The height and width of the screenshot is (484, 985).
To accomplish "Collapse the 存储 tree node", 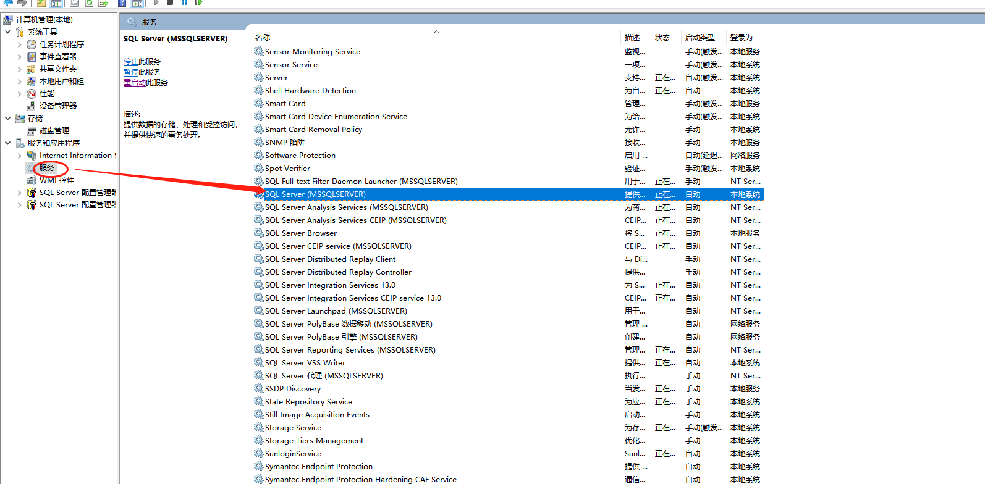I will [x=7, y=119].
